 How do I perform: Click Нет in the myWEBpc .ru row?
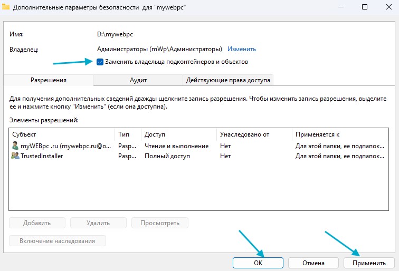click(x=225, y=146)
